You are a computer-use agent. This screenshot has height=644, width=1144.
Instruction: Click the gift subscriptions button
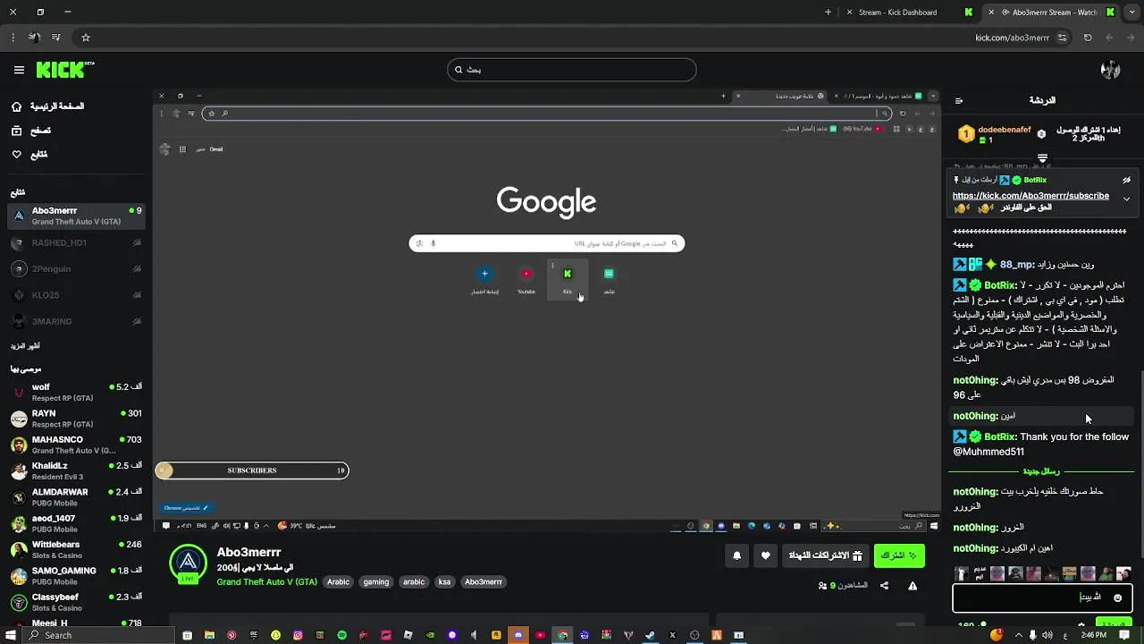825,555
